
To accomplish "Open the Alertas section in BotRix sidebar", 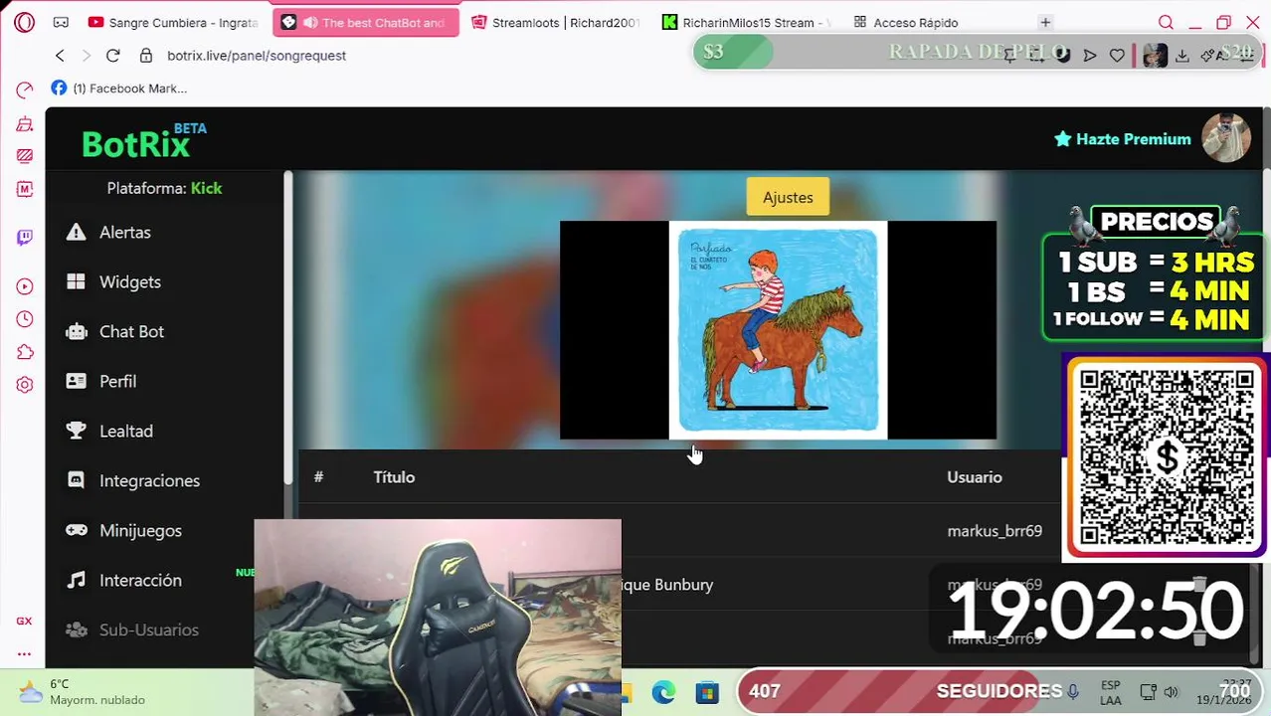I will click(125, 232).
